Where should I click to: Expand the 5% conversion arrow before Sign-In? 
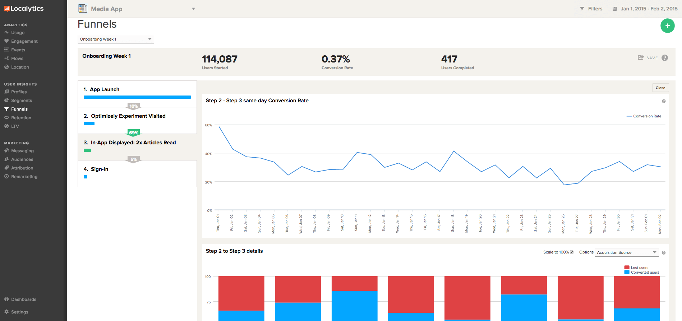134,159
